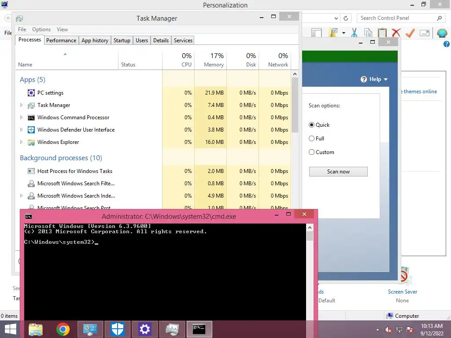Open the Screen Saver settings link
Image resolution: width=451 pixels, height=338 pixels.
click(403, 292)
